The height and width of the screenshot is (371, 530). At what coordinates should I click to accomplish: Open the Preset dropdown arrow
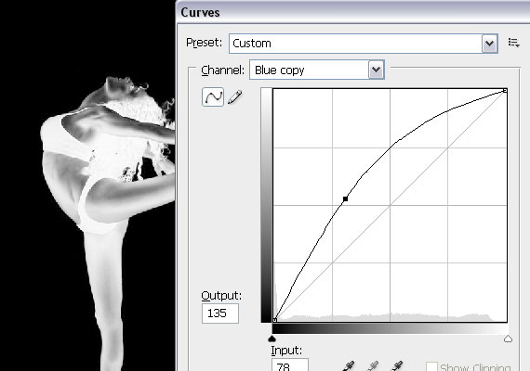(489, 44)
